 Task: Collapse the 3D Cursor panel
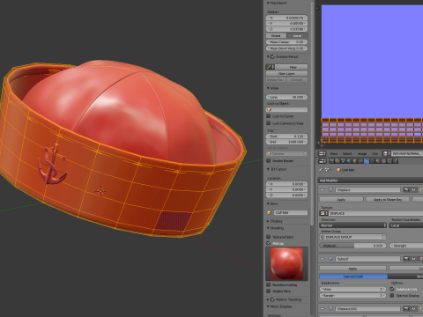(x=268, y=169)
